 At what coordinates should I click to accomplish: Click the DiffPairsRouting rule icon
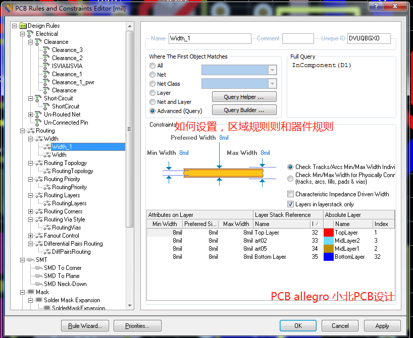(47, 252)
